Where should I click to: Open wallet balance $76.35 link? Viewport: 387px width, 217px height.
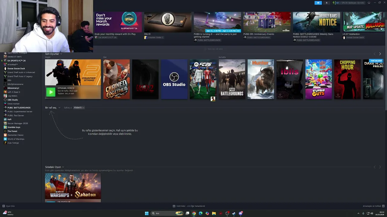point(353,3)
